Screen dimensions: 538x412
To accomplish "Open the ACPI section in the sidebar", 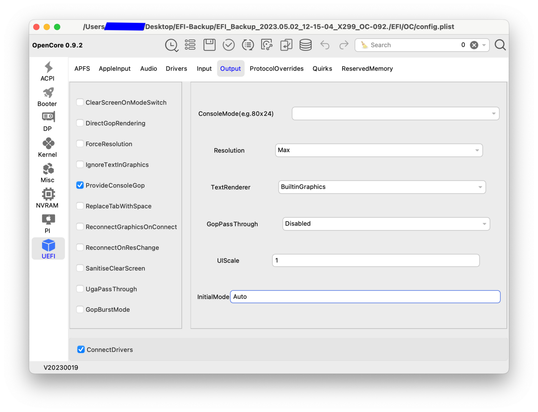I will click(48, 71).
